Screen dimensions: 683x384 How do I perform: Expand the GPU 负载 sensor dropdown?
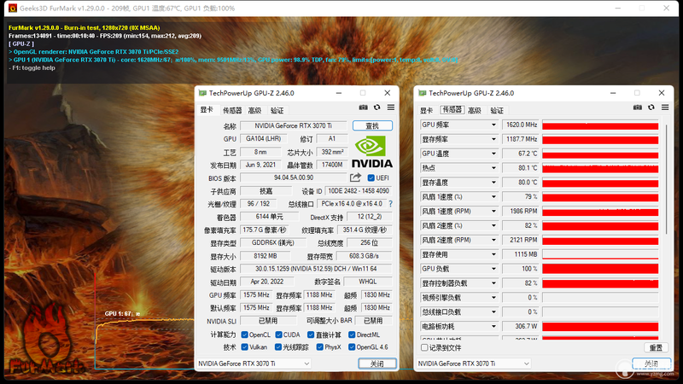pyautogui.click(x=493, y=269)
